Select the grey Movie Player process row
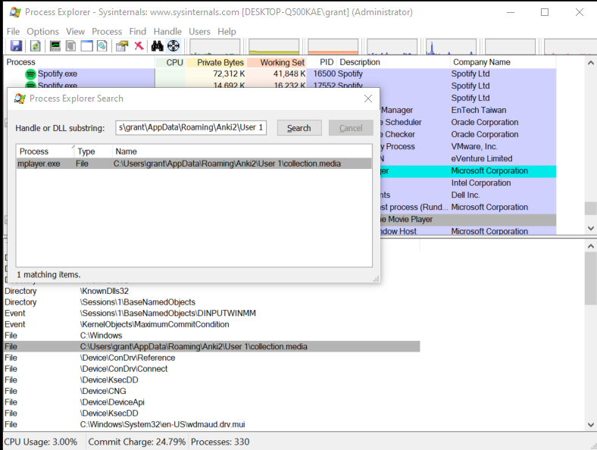597x450 pixels. [468, 219]
